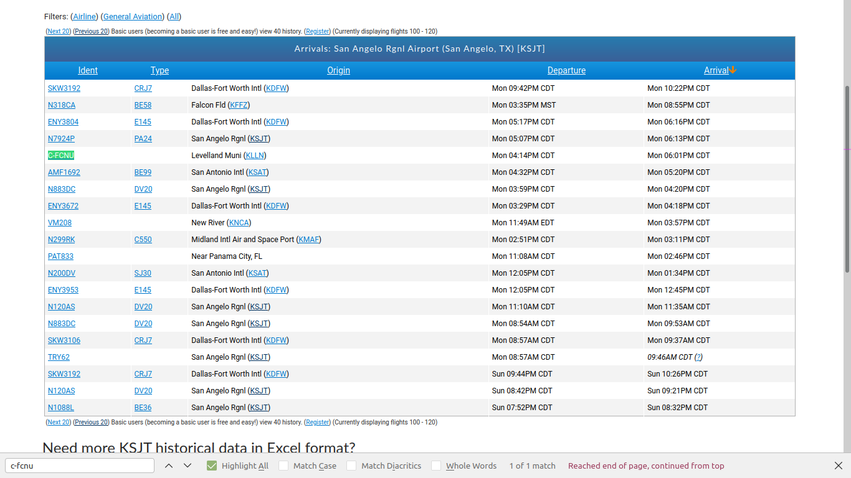851x478 pixels.
Task: Open KFFZ Falcon Fld airport link
Action: click(239, 105)
